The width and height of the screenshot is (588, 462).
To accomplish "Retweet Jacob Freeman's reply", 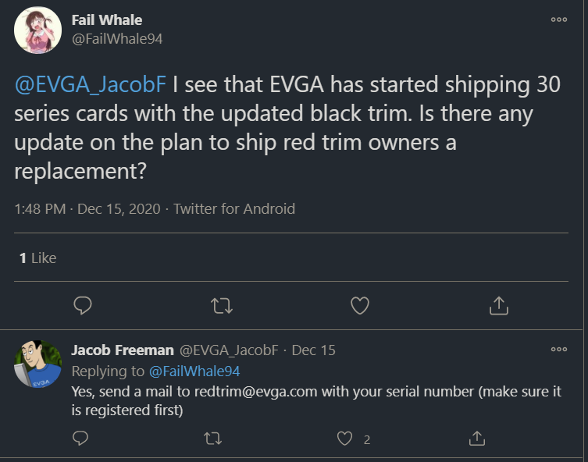I will 212,439.
